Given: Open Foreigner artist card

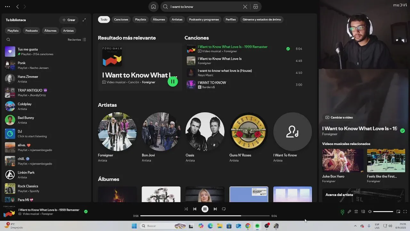Looking at the screenshot, I should coord(117,137).
